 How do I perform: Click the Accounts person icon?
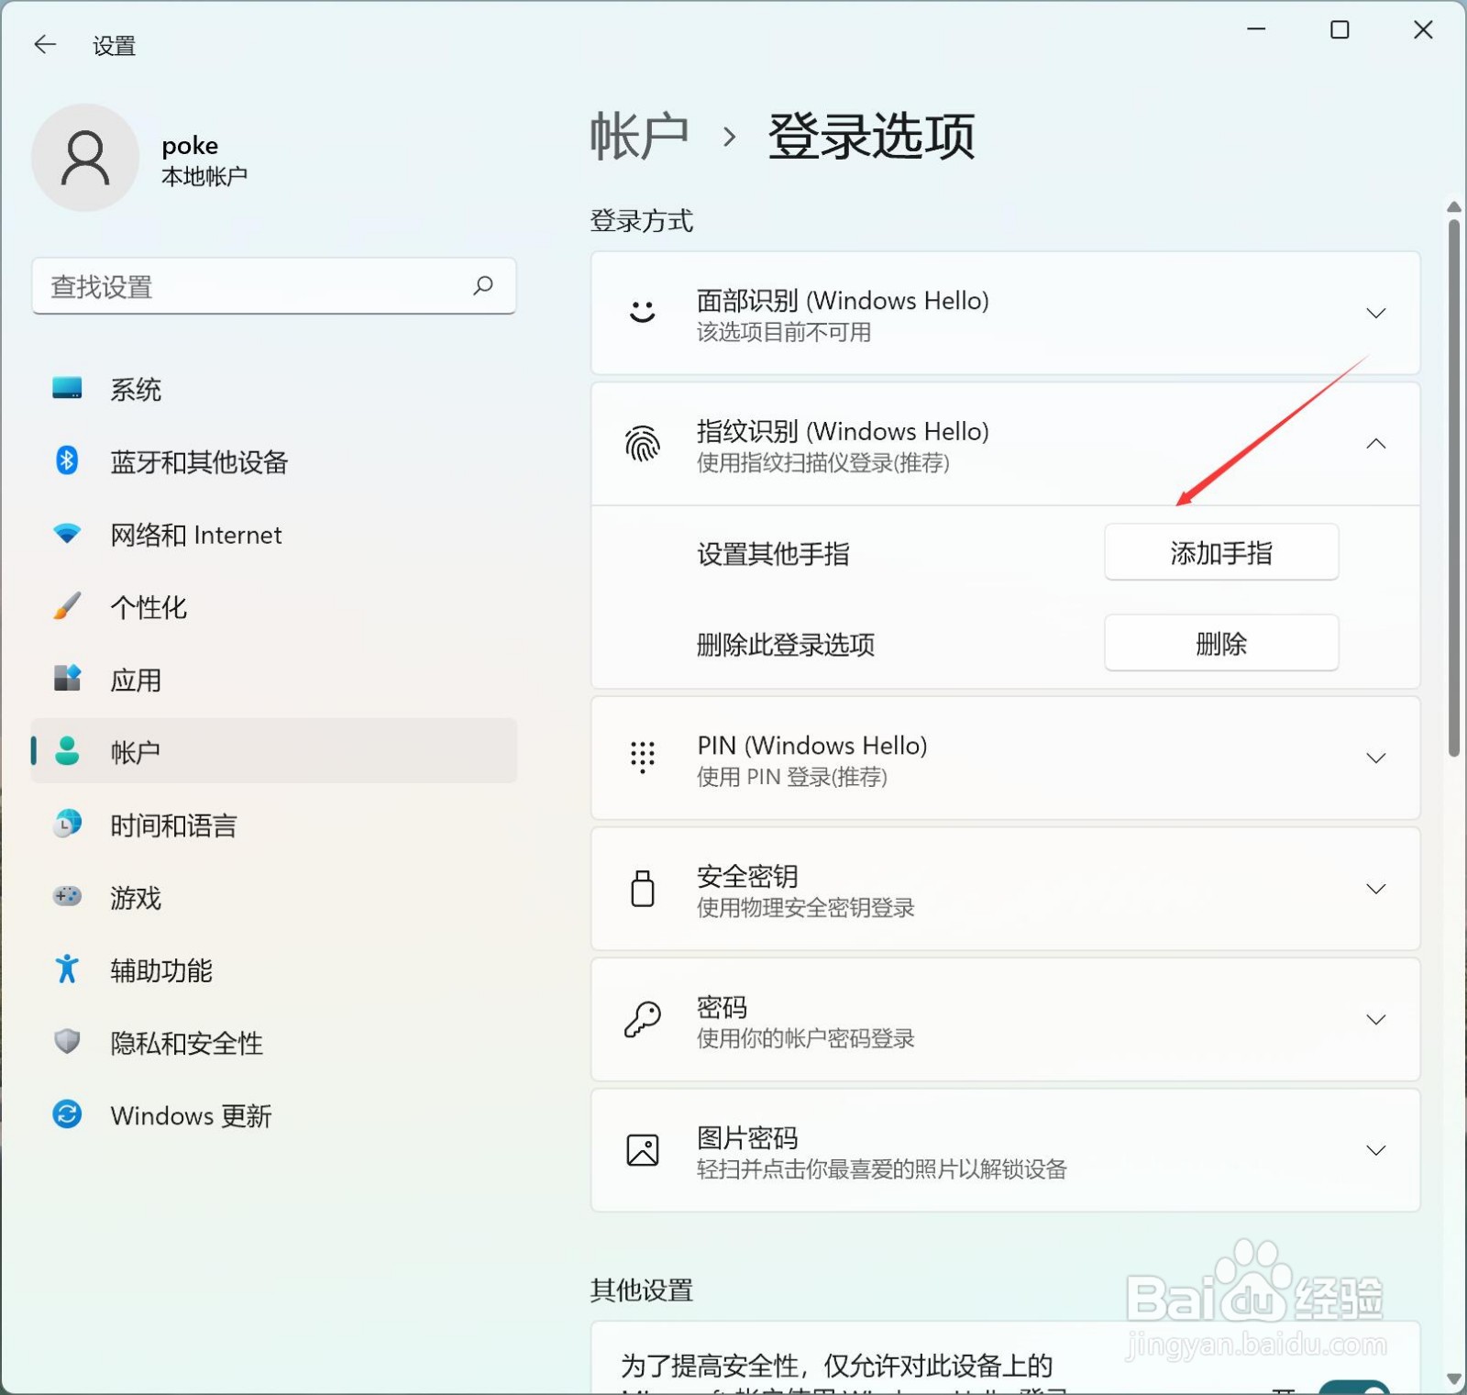[x=67, y=751]
